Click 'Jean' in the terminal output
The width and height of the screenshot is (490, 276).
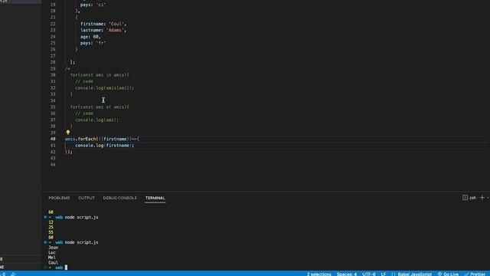53,248
